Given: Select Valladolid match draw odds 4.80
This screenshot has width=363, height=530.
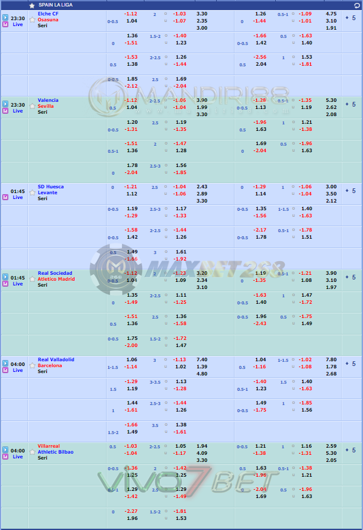Looking at the screenshot, I should point(202,374).
